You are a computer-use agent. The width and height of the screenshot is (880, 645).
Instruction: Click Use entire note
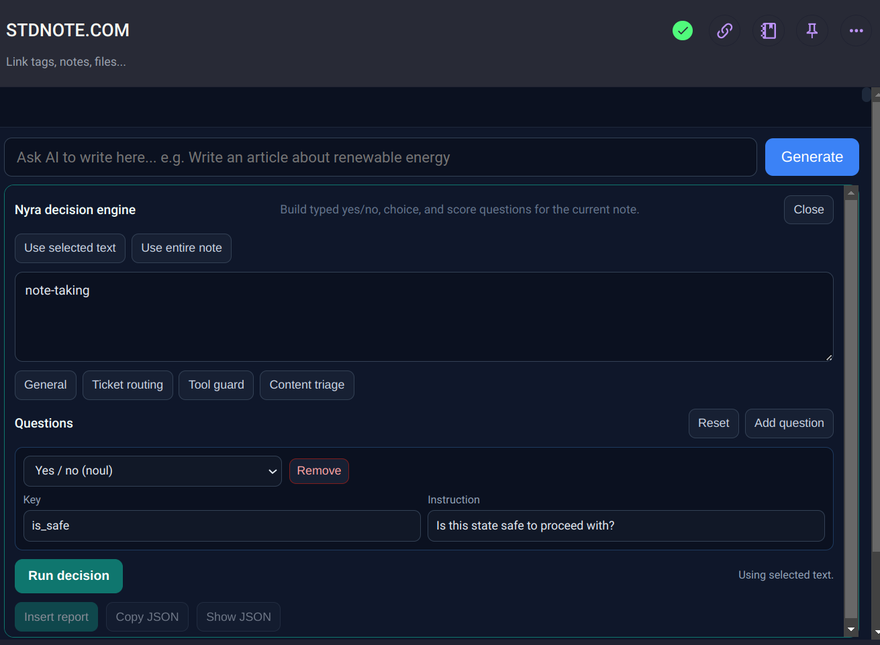(x=181, y=248)
